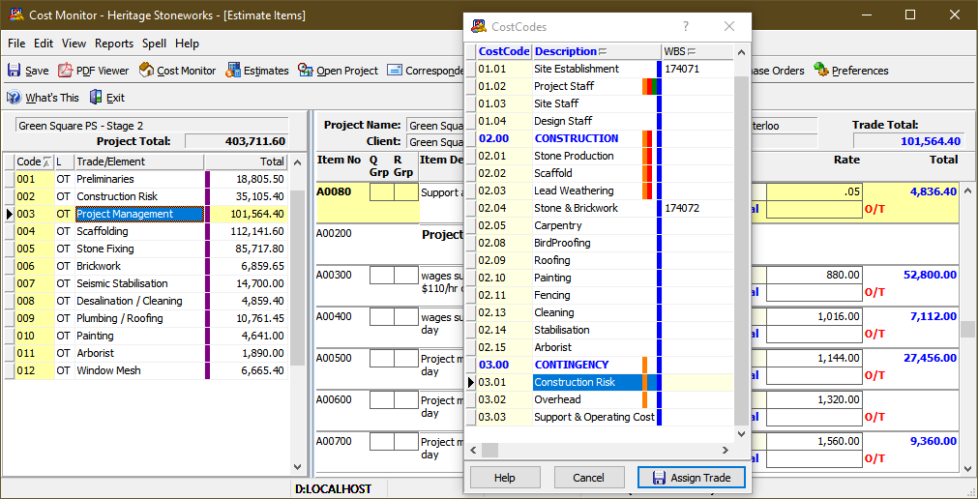Click the rate field showing 1,016.00
The width and height of the screenshot is (978, 499).
point(815,317)
